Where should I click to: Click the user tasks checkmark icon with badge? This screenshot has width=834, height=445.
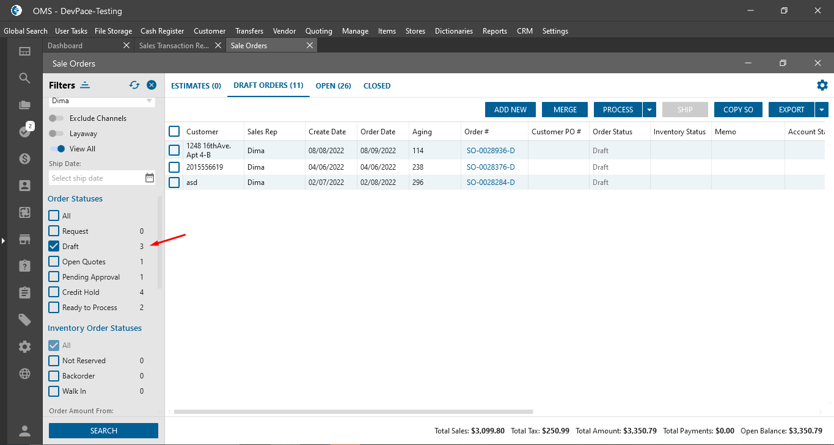click(24, 132)
